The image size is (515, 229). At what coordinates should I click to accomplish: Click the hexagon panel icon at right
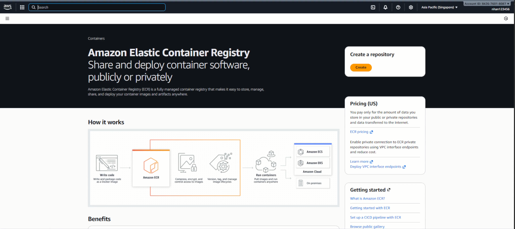(506, 19)
